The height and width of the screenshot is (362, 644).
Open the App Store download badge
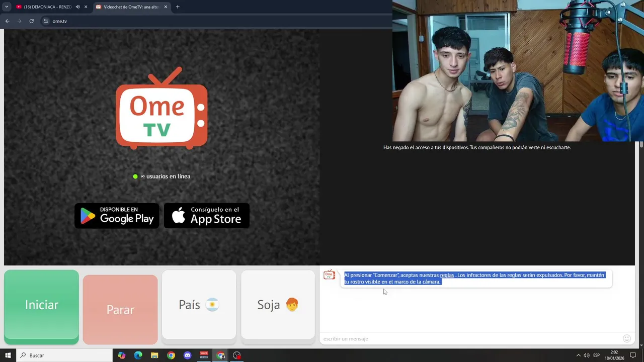[207, 216]
